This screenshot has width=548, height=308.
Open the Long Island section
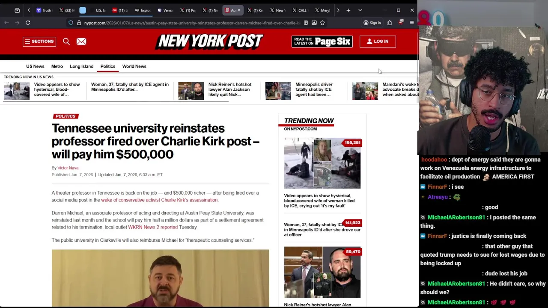[x=81, y=66]
